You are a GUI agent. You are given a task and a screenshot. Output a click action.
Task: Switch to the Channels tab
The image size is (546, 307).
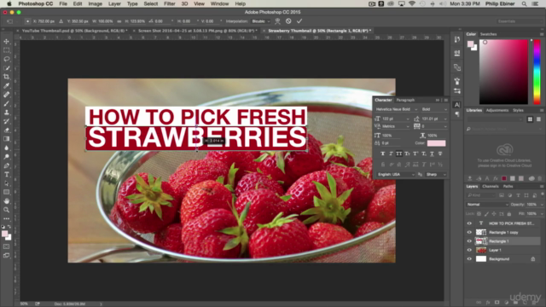(x=491, y=186)
